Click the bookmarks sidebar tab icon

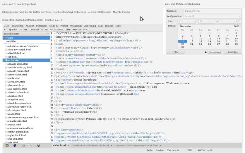[x=15, y=145]
